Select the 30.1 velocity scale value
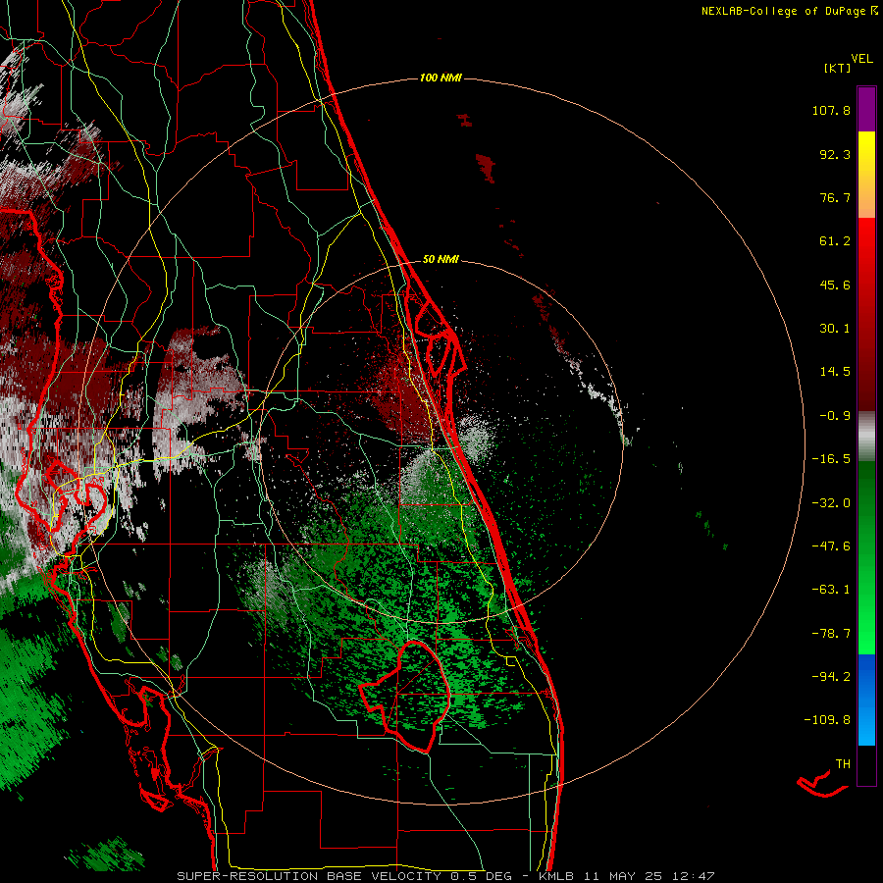 coord(835,329)
